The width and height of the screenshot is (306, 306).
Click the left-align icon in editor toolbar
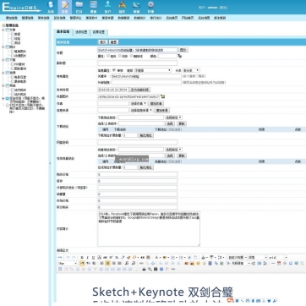tap(102, 263)
